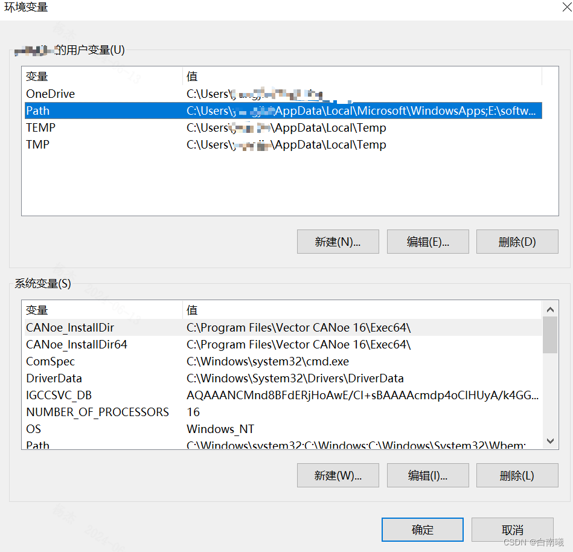This screenshot has height=552, width=573.
Task: Select the TMP user variable
Action: click(x=91, y=144)
